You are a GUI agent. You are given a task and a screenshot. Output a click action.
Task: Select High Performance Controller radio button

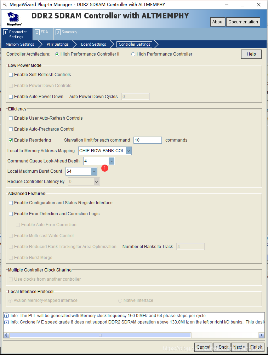point(133,55)
